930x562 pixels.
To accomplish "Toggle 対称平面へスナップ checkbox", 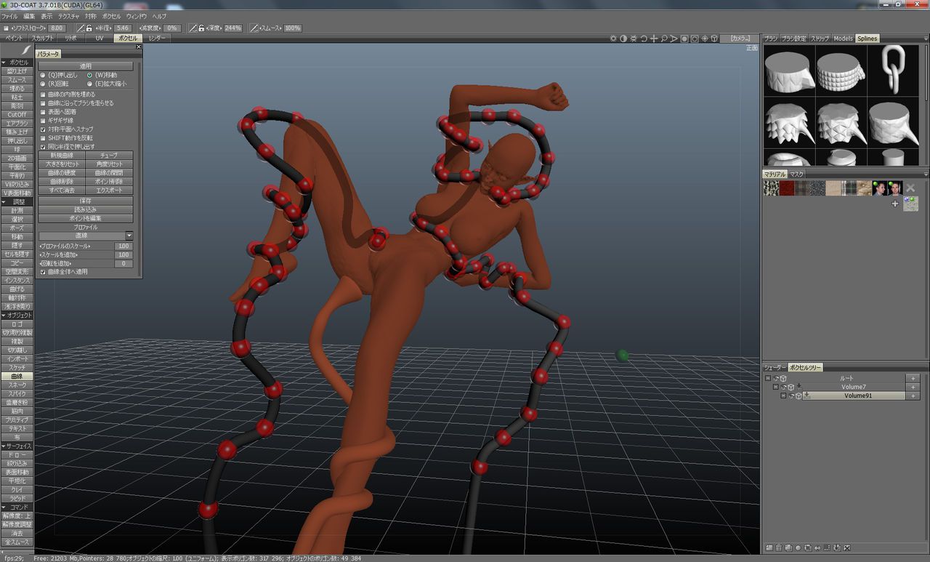I will [x=42, y=129].
